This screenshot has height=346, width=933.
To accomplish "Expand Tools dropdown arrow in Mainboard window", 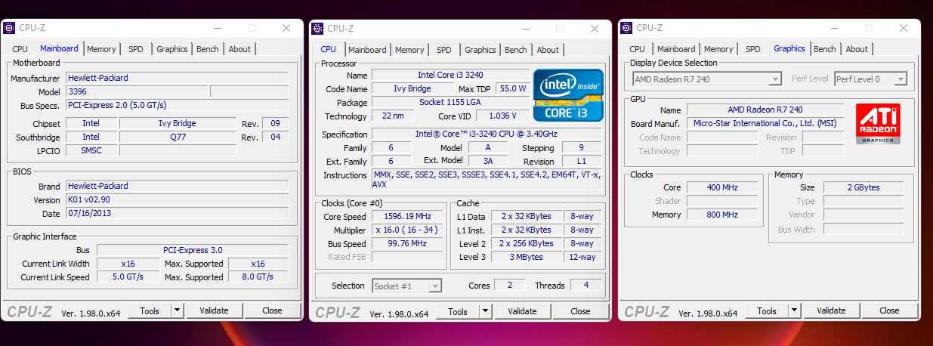I will [177, 310].
